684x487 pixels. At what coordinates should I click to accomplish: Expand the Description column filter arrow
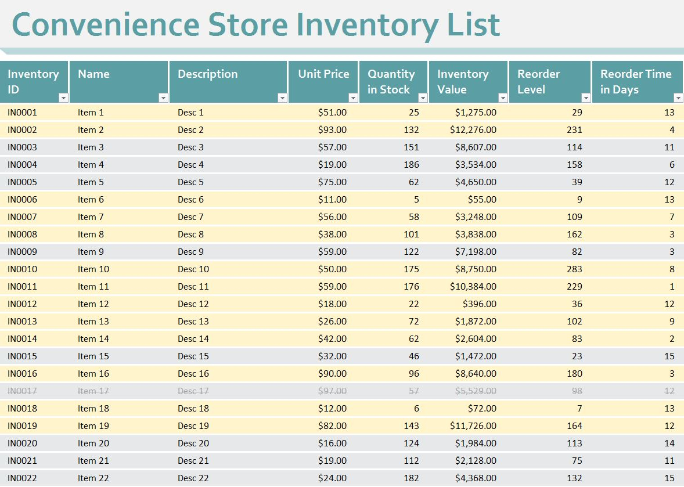282,98
